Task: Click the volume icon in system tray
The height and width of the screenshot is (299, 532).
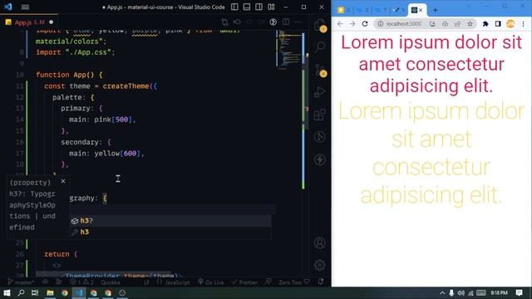Action: [461, 293]
